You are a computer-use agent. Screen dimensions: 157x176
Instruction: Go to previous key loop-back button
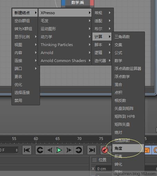(40, 150)
